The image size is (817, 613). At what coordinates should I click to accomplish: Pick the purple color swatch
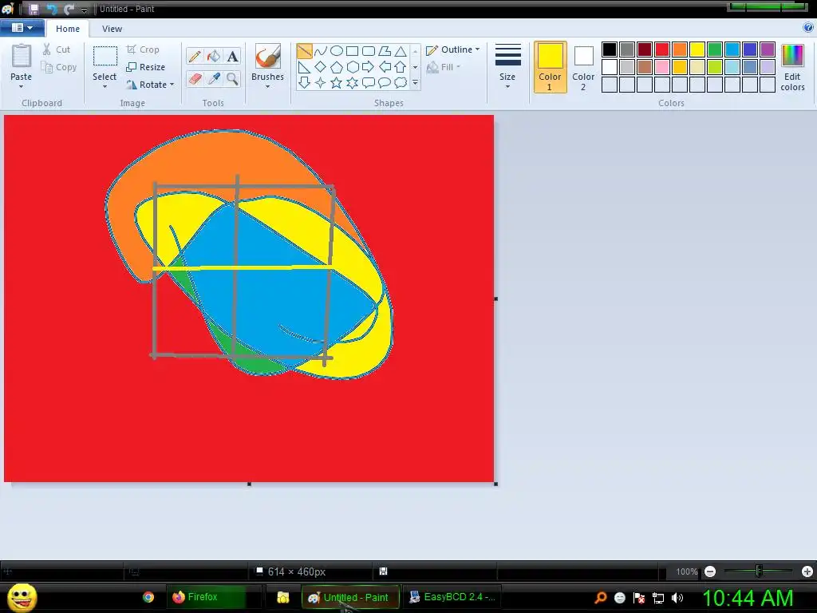coord(768,49)
